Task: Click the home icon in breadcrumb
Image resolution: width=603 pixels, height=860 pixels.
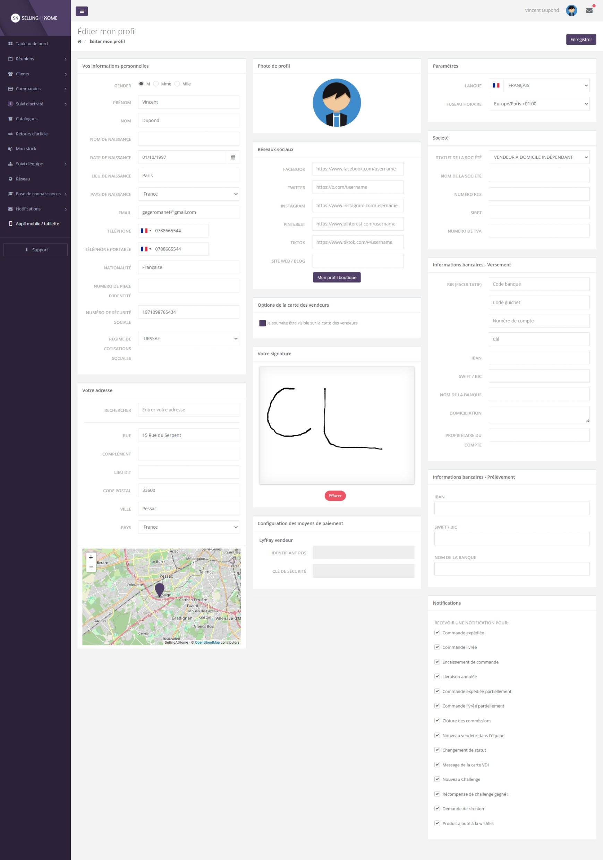Action: coord(79,42)
